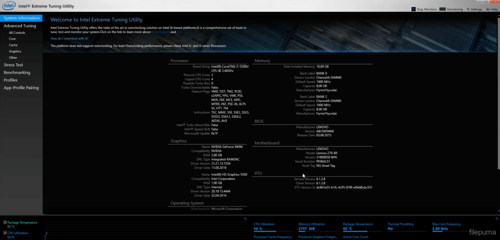Select All Controls under Advanced Tuning
The image size is (500, 240).
tap(17, 33)
